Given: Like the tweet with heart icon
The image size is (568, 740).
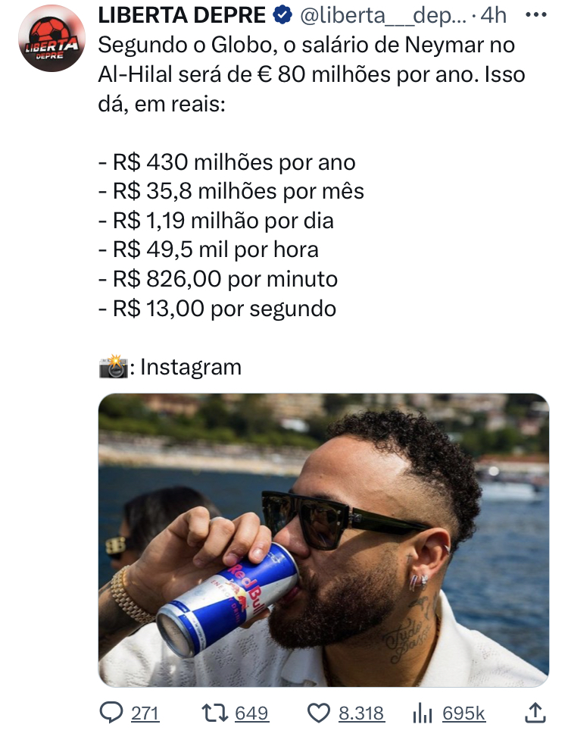Looking at the screenshot, I should (319, 713).
